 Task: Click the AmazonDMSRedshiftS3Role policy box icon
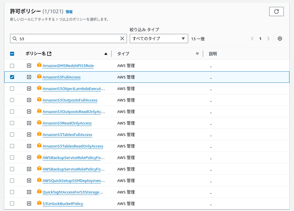click(39, 65)
